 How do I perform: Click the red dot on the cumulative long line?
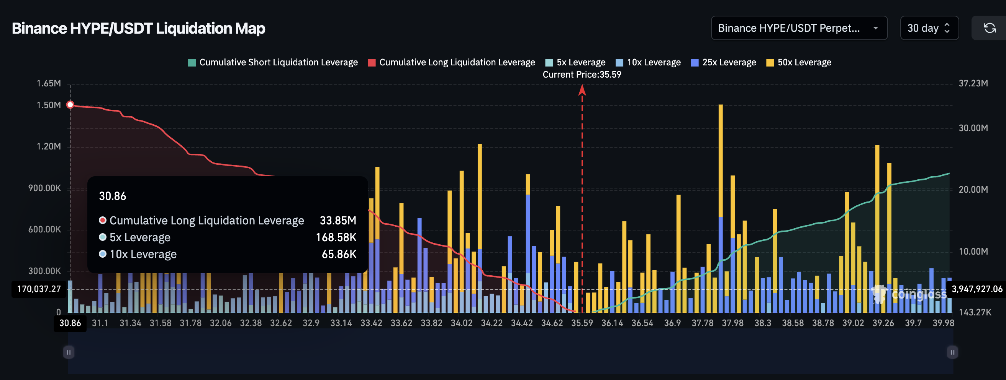[70, 104]
